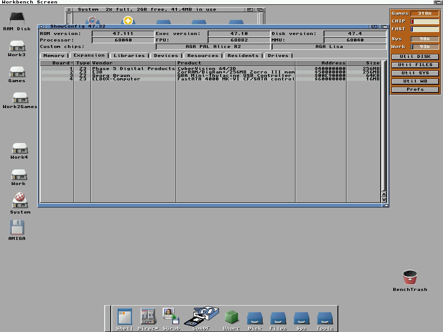Click the Work 93% usage gauge
The width and height of the screenshot is (443, 332).
425,47
